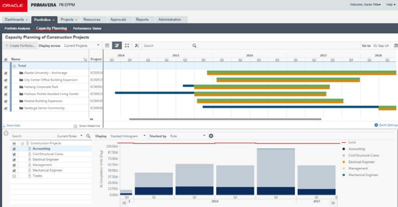Viewport: 398px width, 207px height.
Task: Click the Management role person icon
Action: coord(30,165)
